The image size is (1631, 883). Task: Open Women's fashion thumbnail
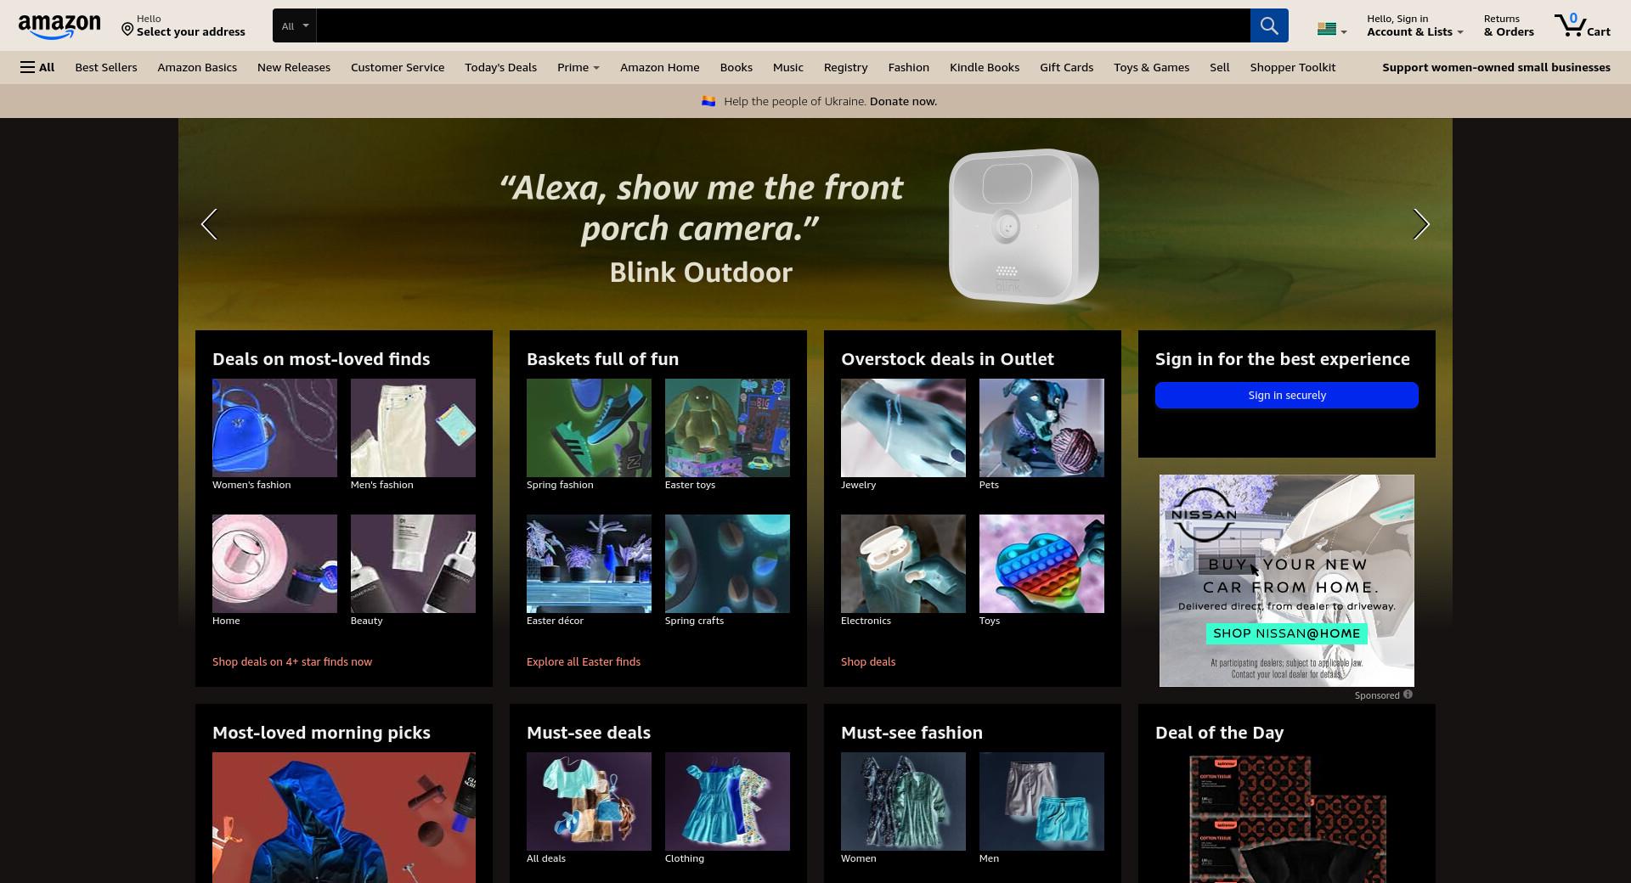(274, 428)
